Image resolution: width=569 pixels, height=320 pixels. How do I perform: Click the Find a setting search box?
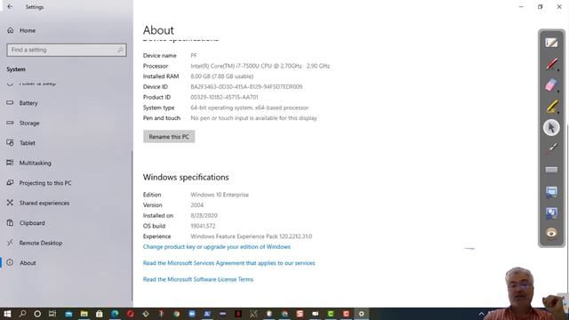click(67, 50)
